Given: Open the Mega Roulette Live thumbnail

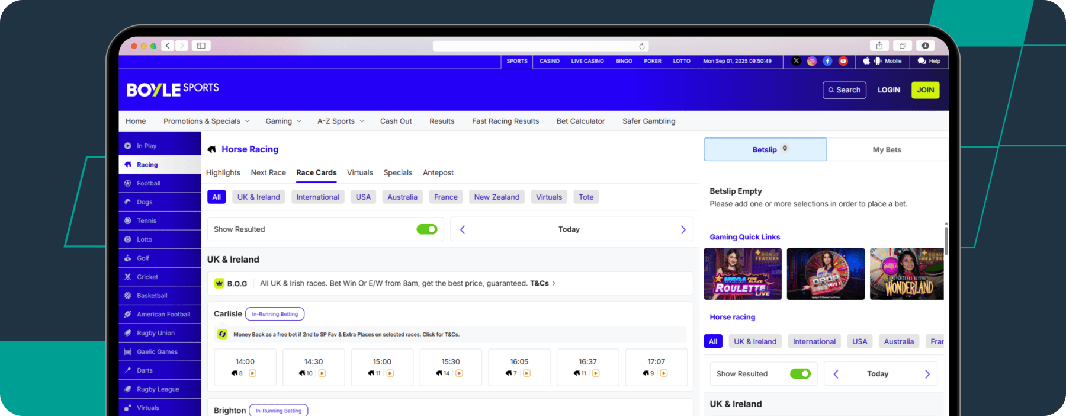Looking at the screenshot, I should [x=743, y=274].
